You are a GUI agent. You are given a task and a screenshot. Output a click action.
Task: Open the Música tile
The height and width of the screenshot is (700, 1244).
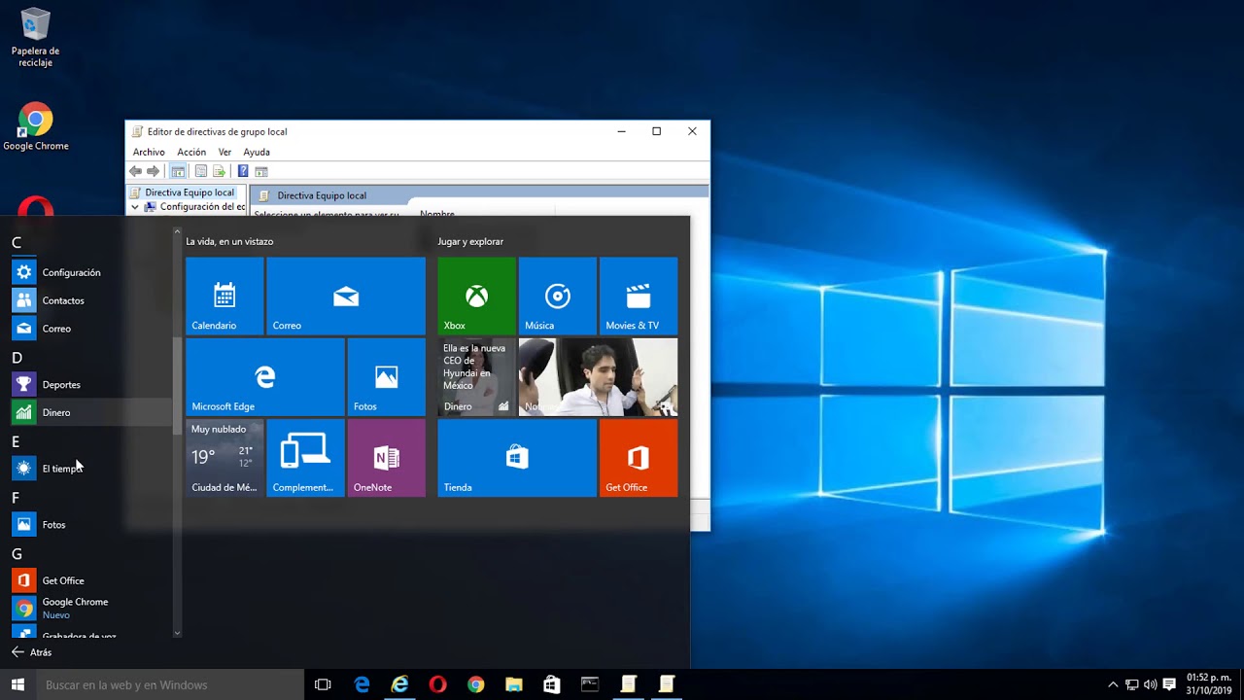pyautogui.click(x=558, y=296)
